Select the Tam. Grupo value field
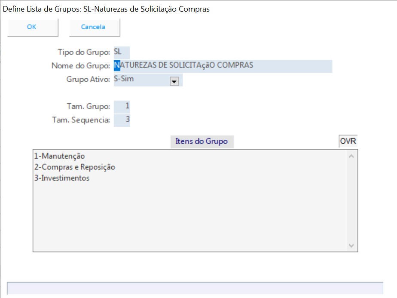Viewport: 397px width, 298px height. (122, 106)
